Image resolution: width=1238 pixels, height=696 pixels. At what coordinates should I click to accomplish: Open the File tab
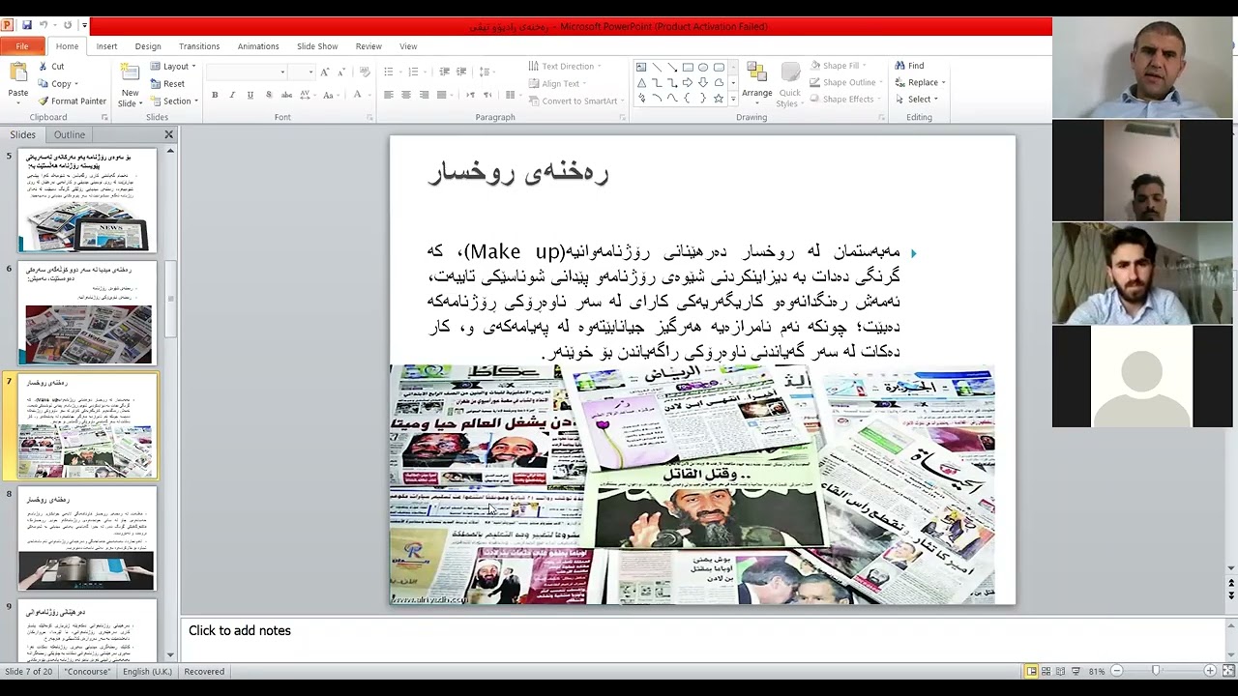point(21,46)
